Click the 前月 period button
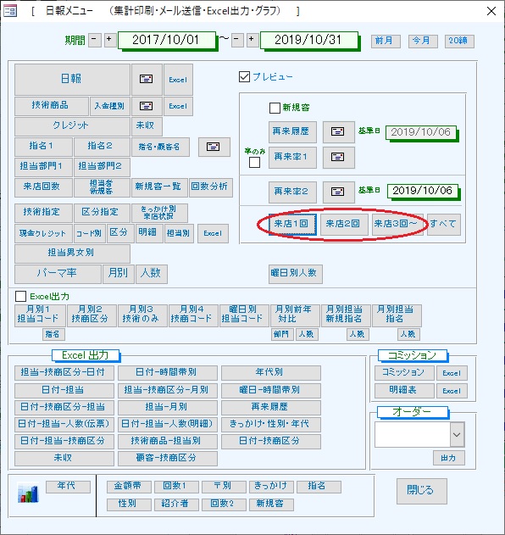Screen dimensions: 505x535 click(386, 41)
